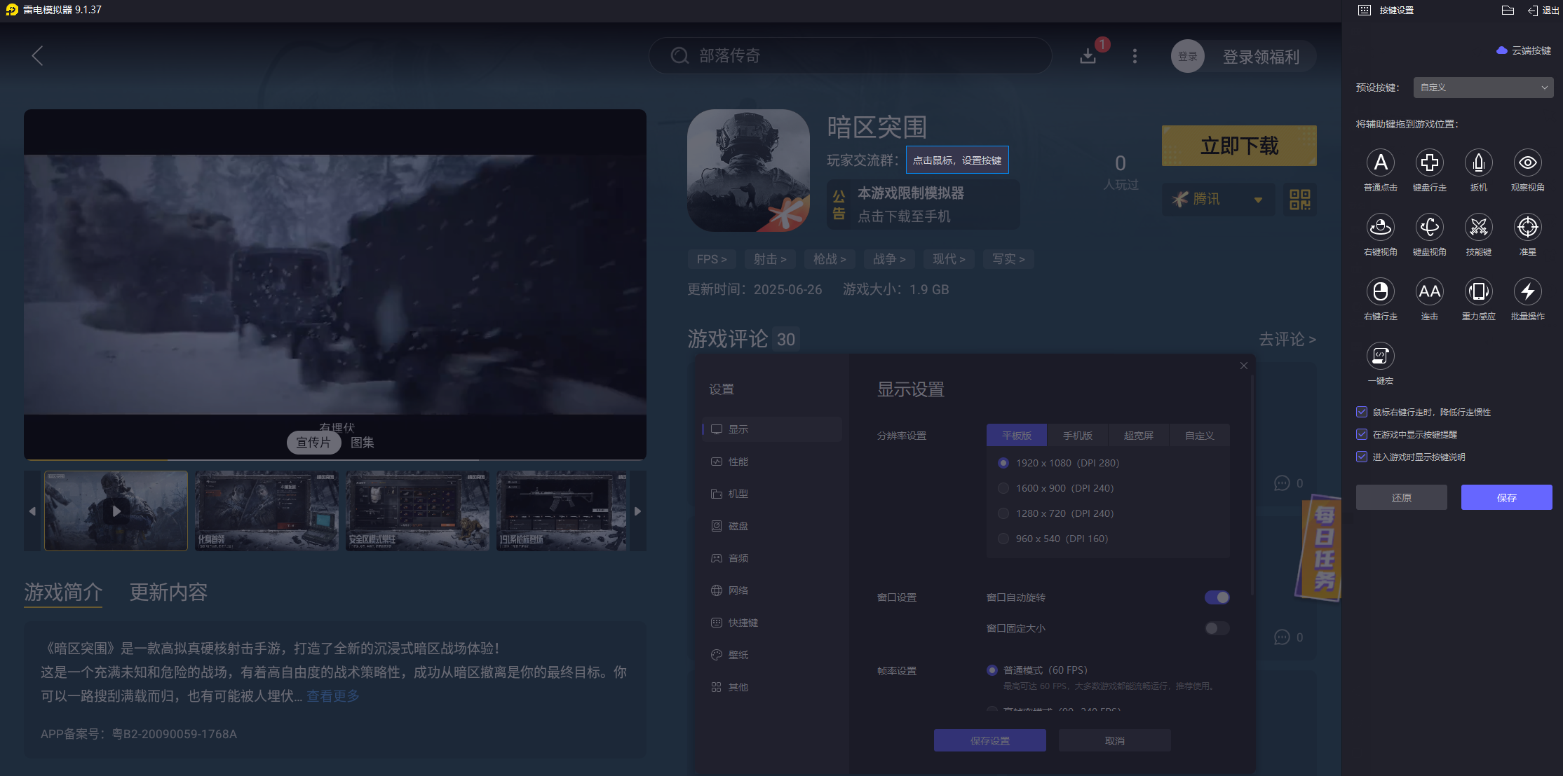1563x776 pixels.
Task: Select the 普通点击 key mapping icon
Action: [x=1381, y=162]
